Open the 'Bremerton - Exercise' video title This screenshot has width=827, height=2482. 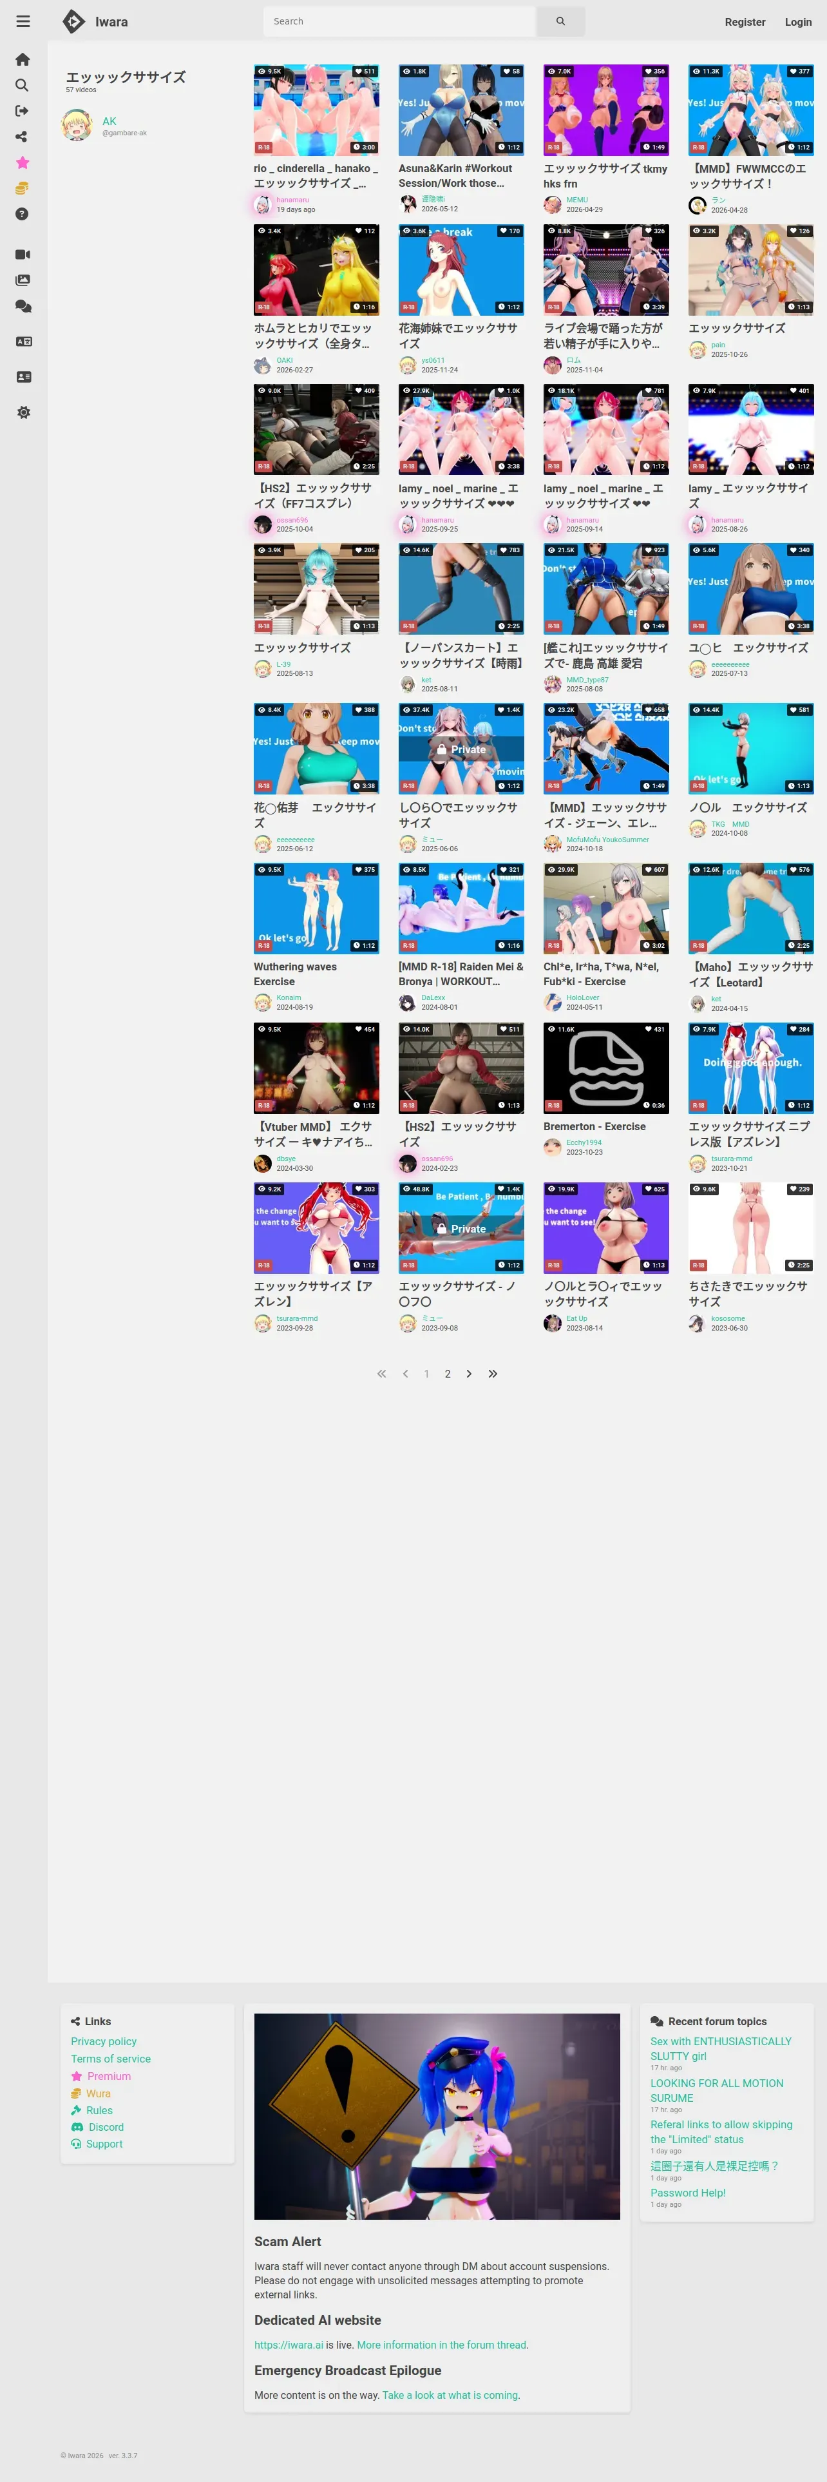pyautogui.click(x=594, y=1126)
